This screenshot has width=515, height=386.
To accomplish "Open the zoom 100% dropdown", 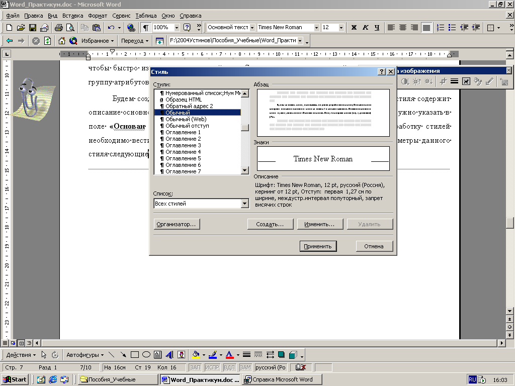I will click(177, 28).
